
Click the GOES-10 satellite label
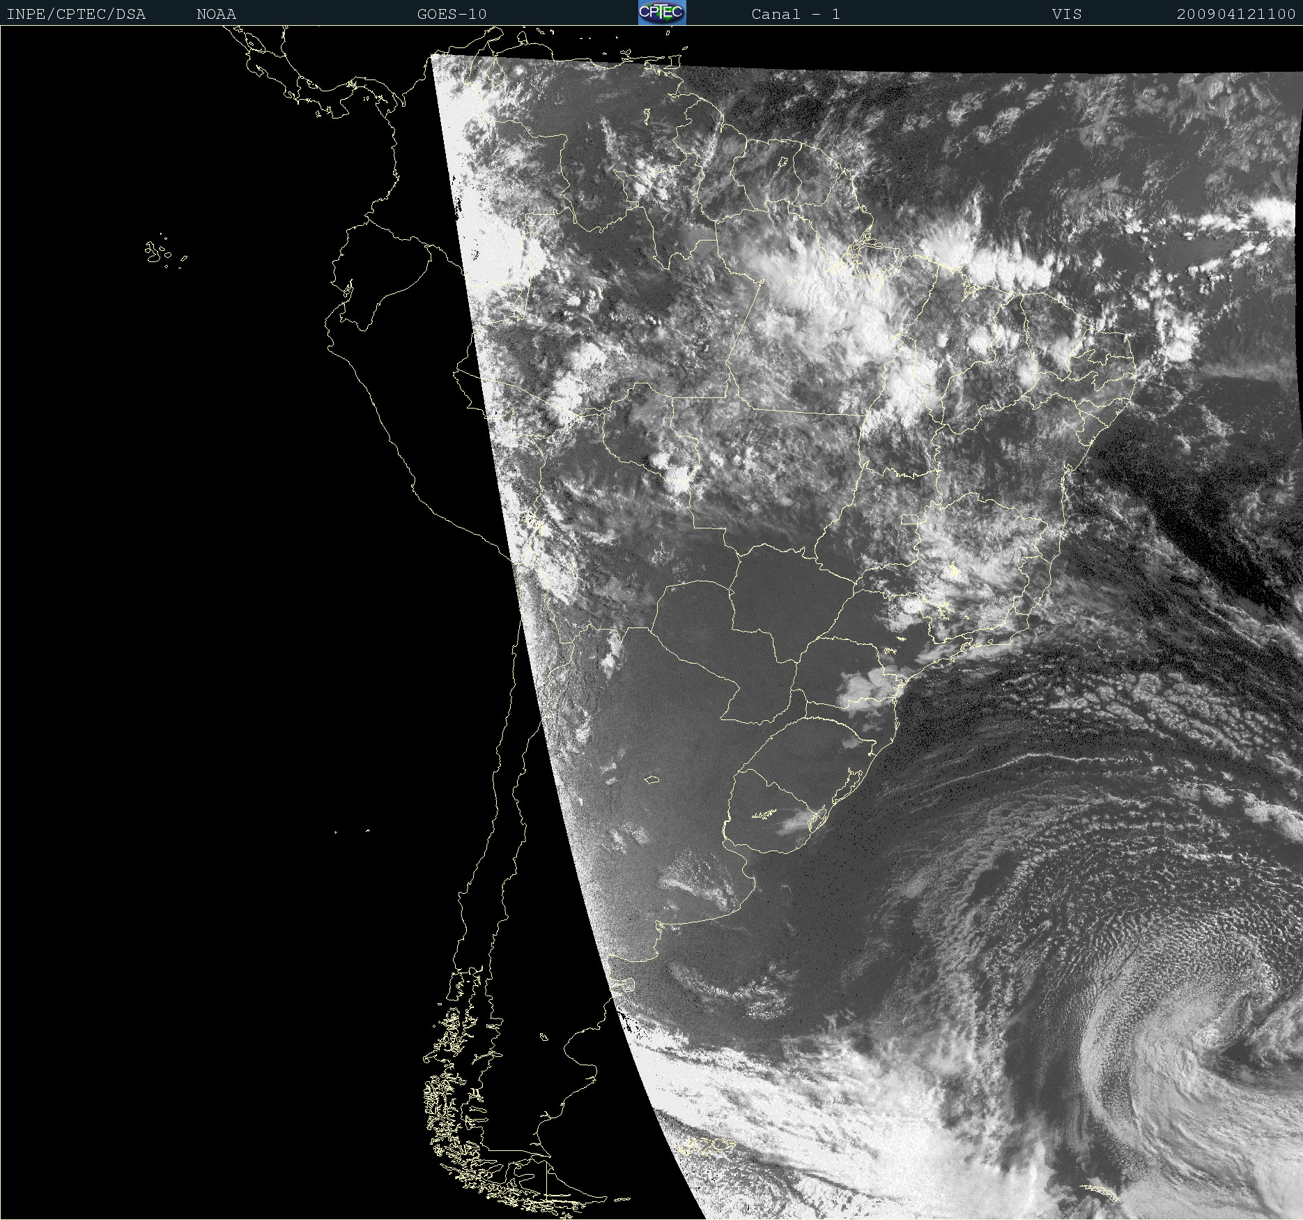452,14
